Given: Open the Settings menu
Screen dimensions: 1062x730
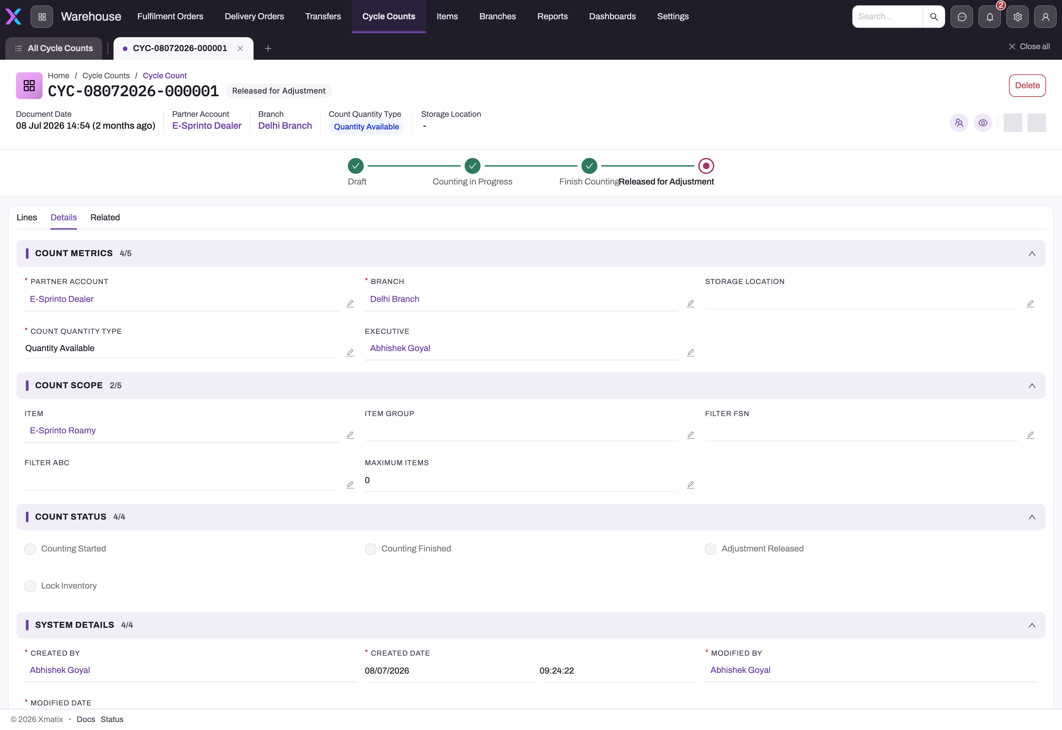Looking at the screenshot, I should click(x=673, y=17).
